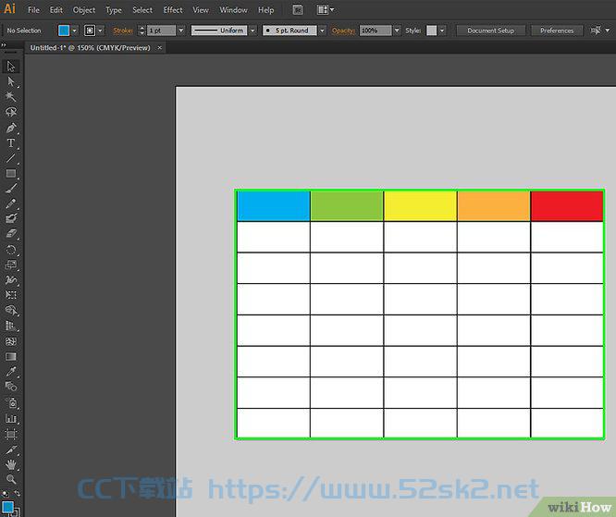Activate the Gradient tool

pyautogui.click(x=10, y=357)
